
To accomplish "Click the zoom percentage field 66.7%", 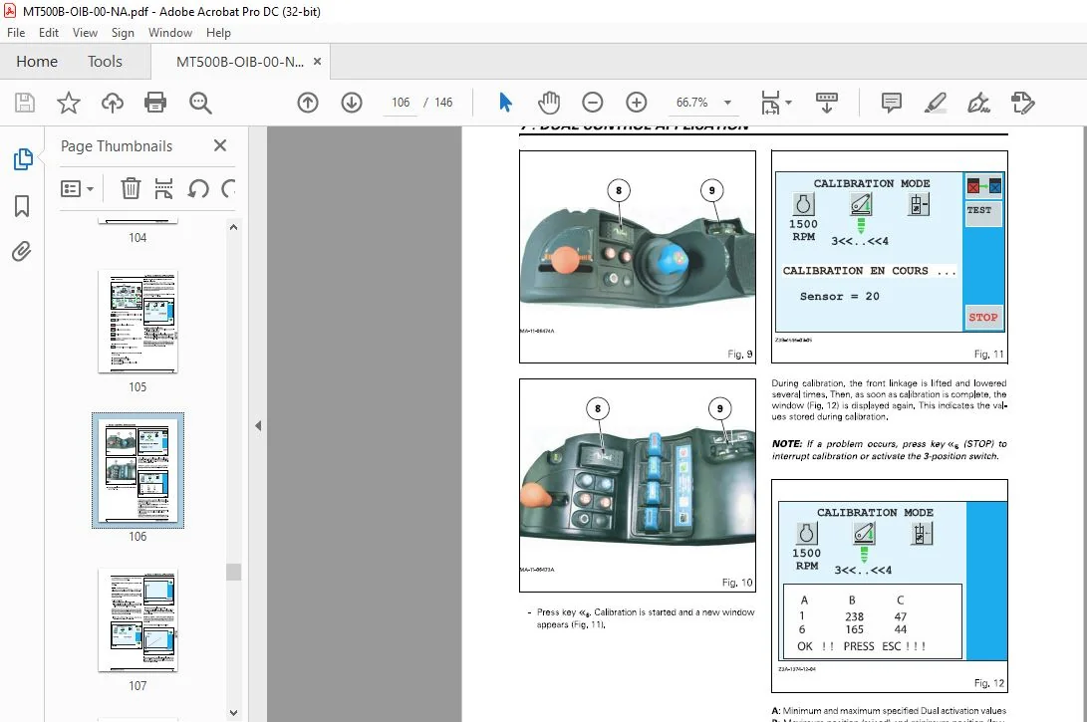I will coord(692,103).
